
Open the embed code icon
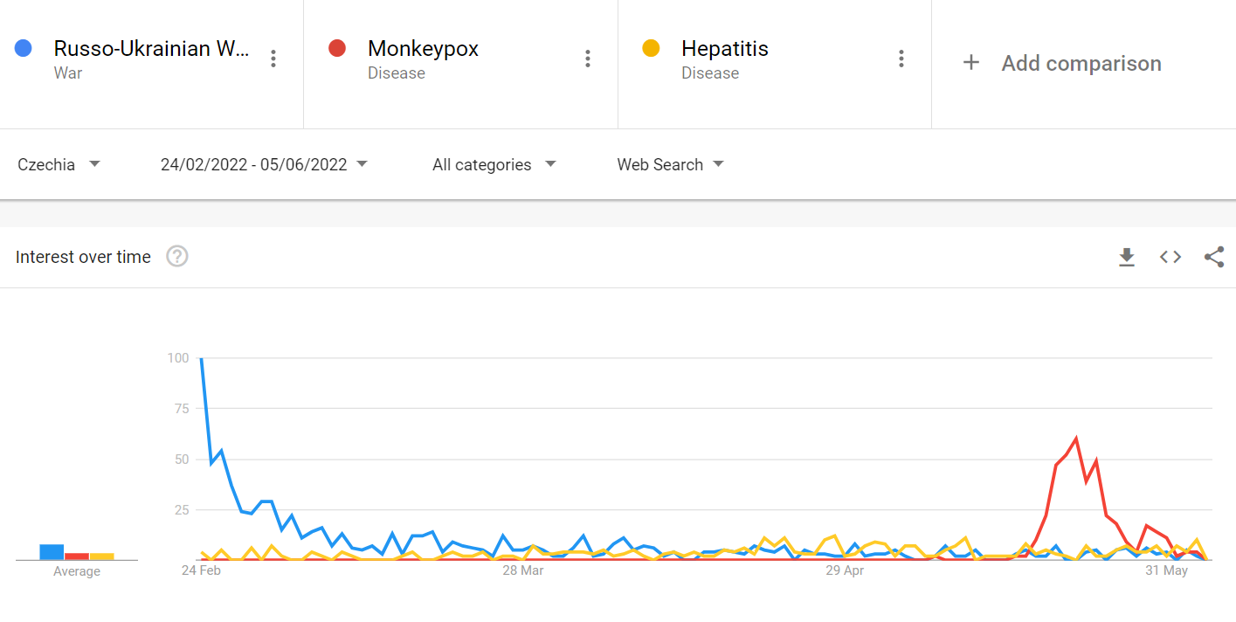1170,257
